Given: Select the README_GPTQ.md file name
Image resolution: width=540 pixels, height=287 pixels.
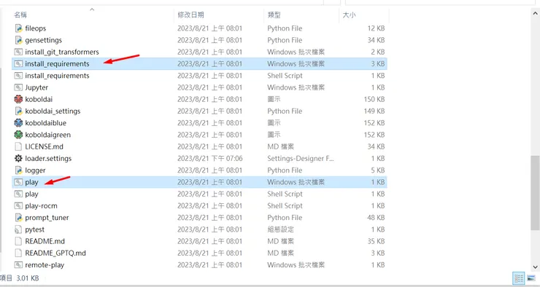Looking at the screenshot, I should (x=55, y=253).
